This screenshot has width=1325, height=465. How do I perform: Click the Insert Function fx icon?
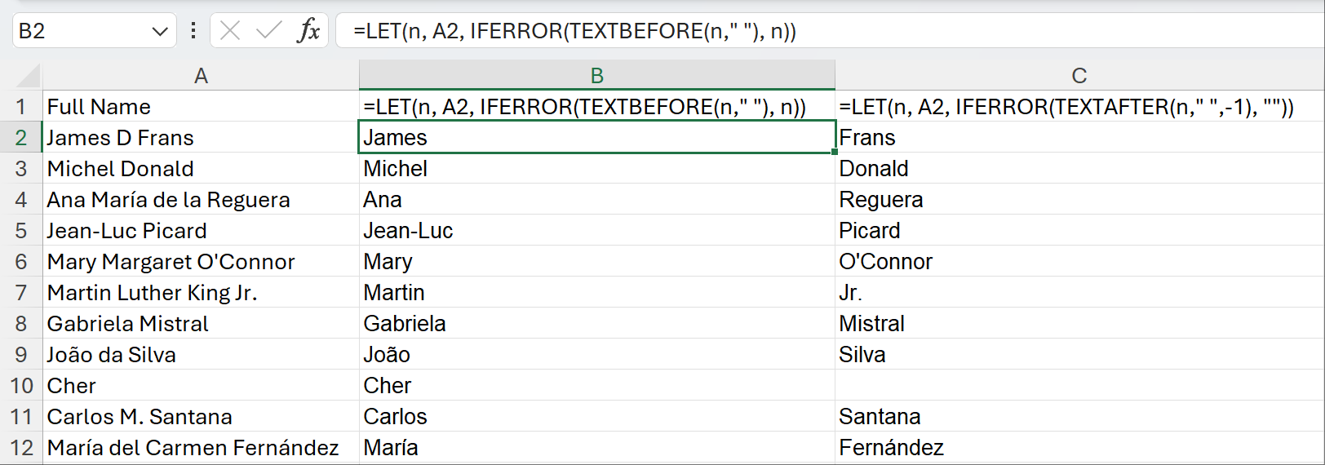[308, 31]
